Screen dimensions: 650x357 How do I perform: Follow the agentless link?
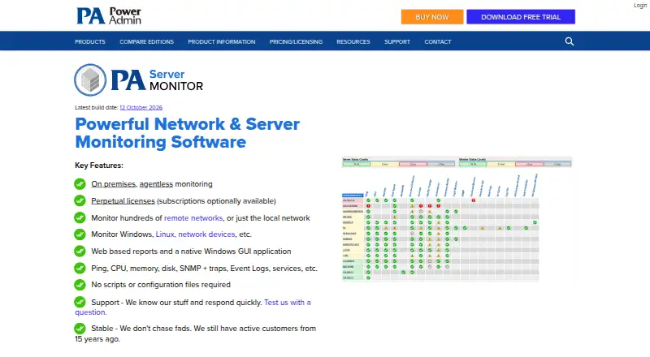click(156, 184)
